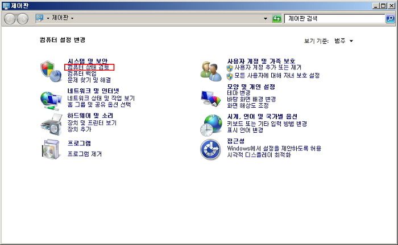This screenshot has height=245, width=398.
Task: Click the 제어판 breadcrumb item
Action: [60, 18]
